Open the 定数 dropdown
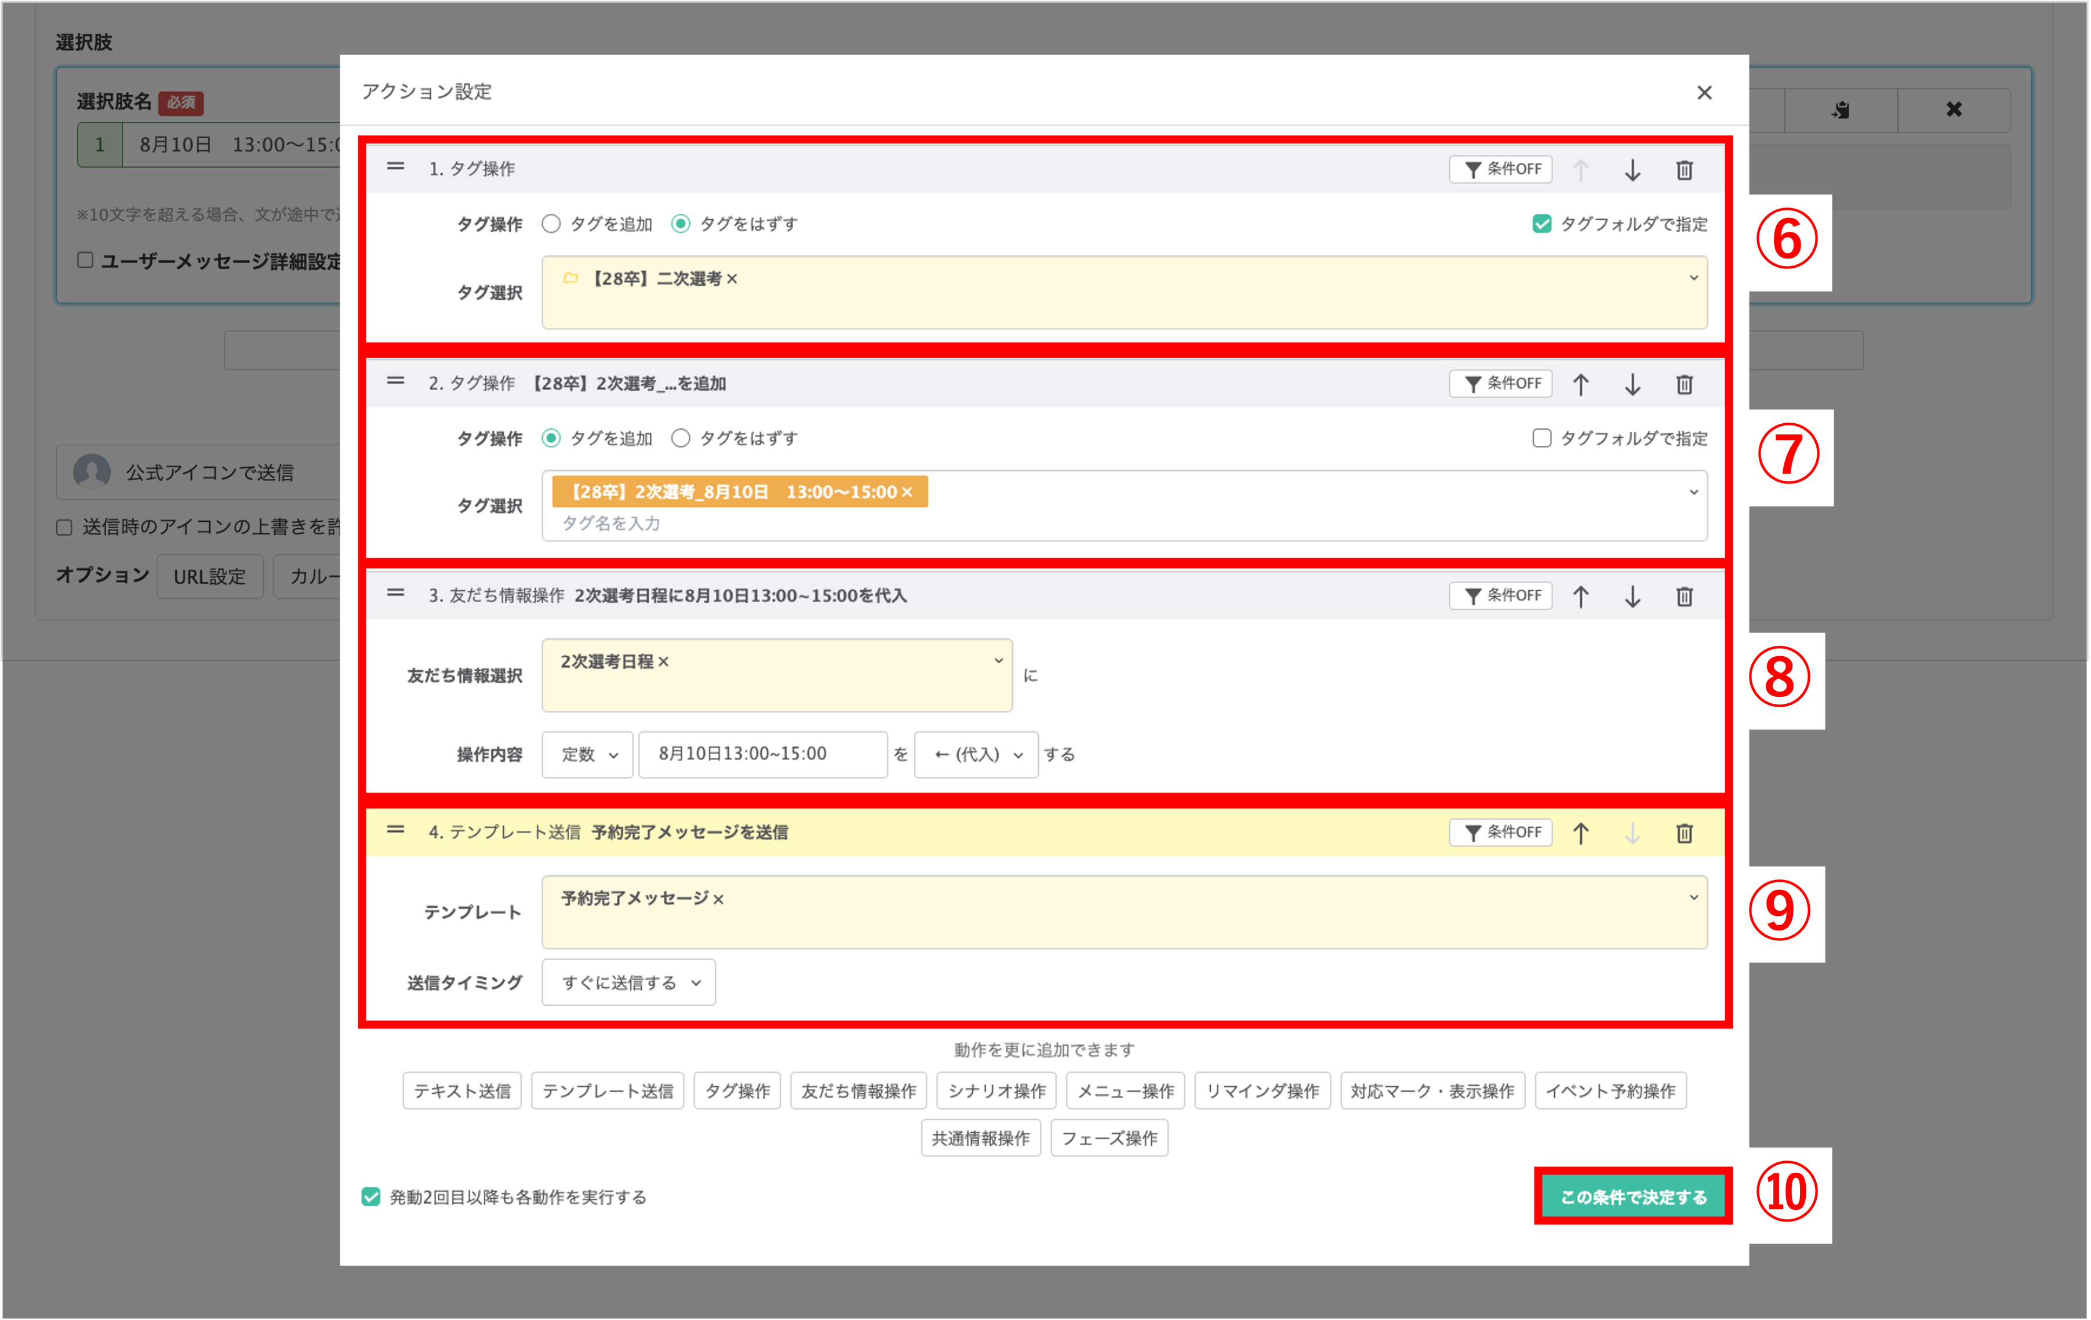Screen dimensions: 2091x1320 point(588,755)
